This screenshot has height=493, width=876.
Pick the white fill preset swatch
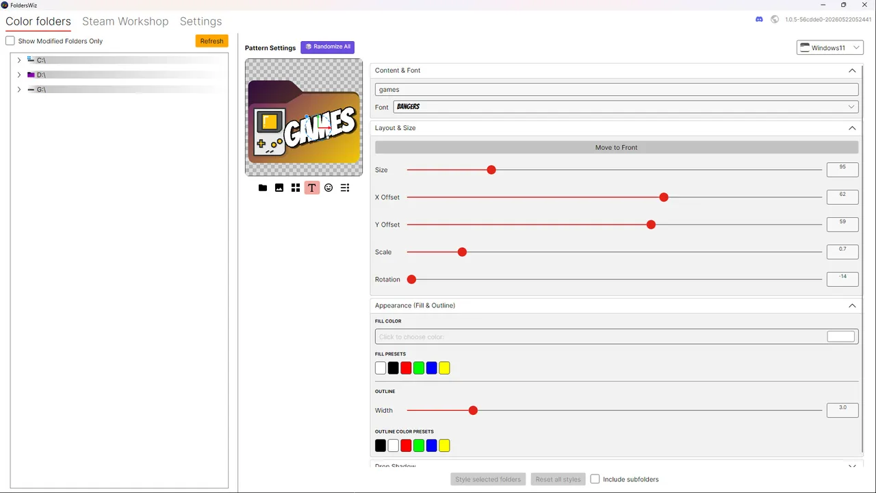[381, 368]
